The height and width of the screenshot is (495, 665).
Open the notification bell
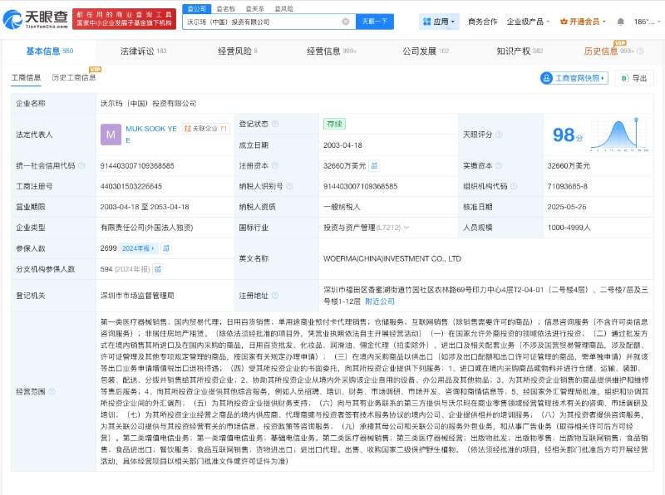tap(620, 22)
